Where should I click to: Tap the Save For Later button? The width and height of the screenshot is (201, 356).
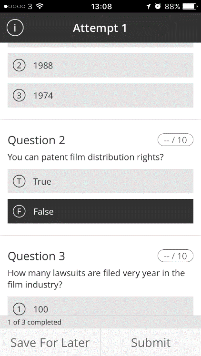tap(50, 342)
